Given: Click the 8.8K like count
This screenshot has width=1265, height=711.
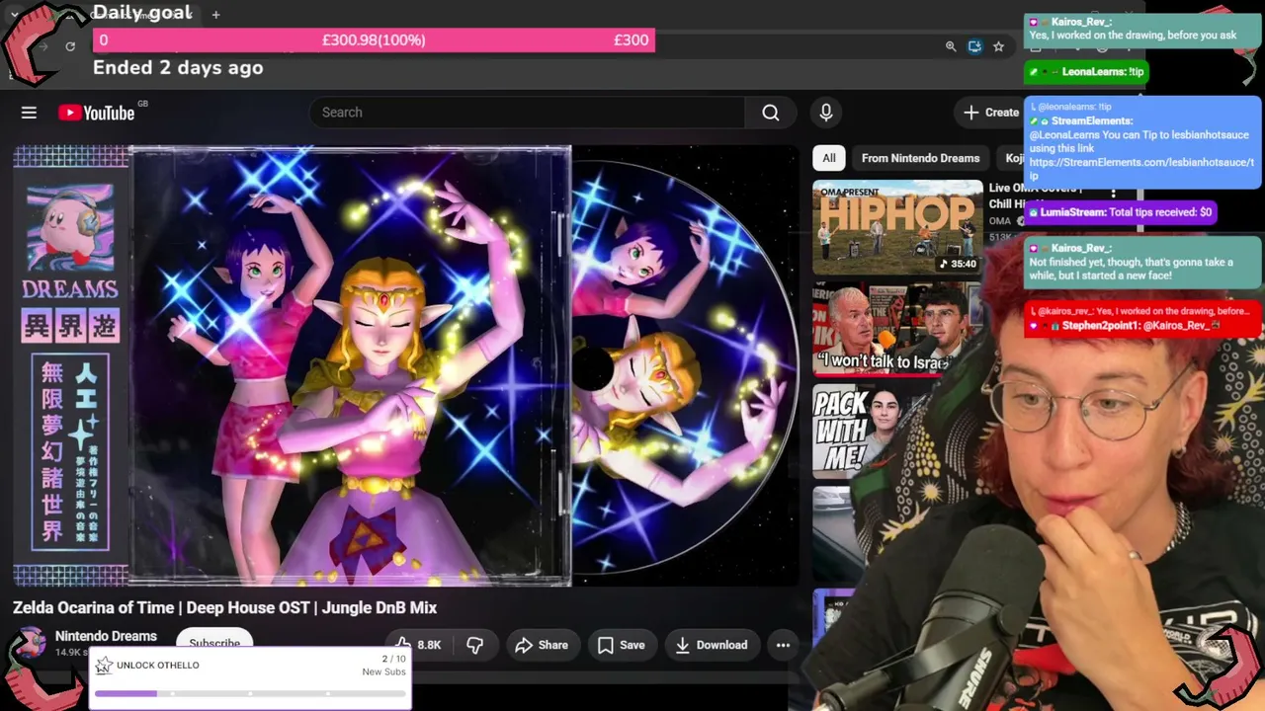Looking at the screenshot, I should 429,645.
